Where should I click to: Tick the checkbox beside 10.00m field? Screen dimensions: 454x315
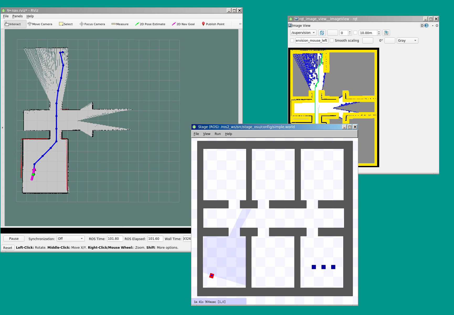tap(355, 33)
